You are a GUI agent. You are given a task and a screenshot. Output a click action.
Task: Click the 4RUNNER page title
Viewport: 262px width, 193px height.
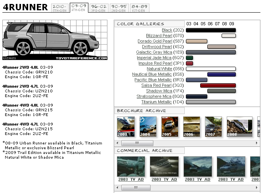(x=25, y=7)
